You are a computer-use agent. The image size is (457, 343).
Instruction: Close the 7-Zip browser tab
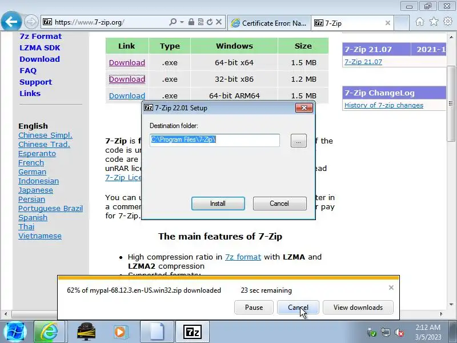click(388, 23)
